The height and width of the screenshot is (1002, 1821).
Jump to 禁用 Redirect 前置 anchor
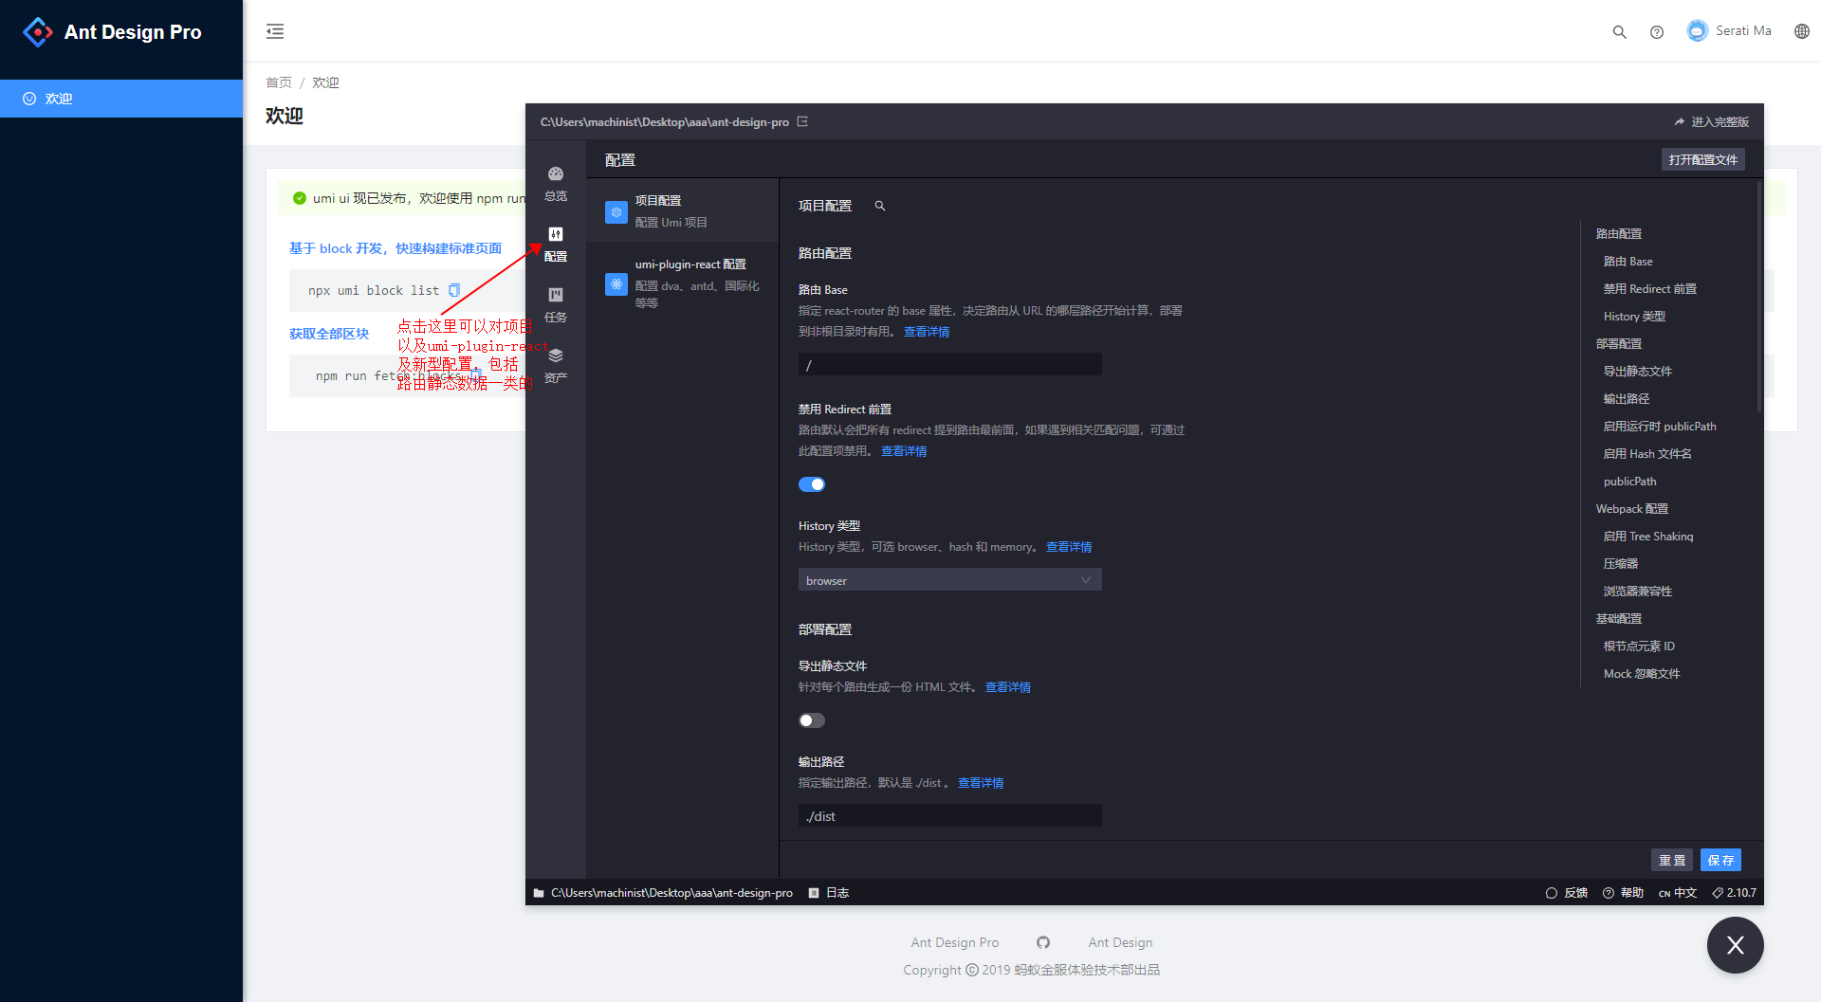pos(1650,289)
